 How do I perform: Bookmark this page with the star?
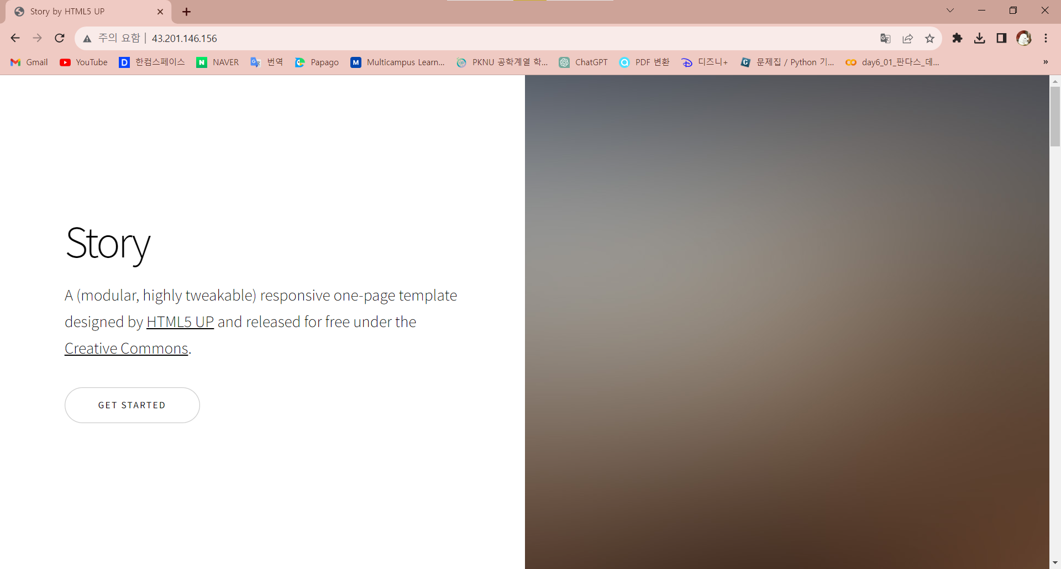pos(929,38)
